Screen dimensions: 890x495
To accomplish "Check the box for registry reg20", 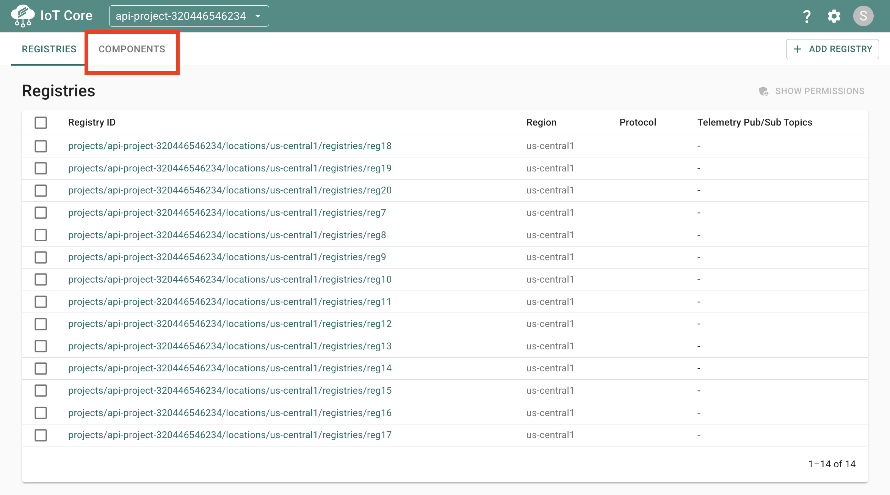I will click(x=41, y=190).
